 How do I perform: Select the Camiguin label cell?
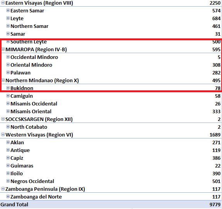tap(22, 96)
